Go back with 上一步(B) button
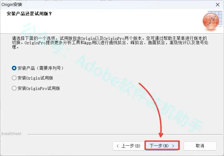 (x=128, y=146)
